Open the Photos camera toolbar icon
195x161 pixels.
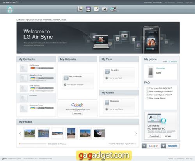coord(105,9)
